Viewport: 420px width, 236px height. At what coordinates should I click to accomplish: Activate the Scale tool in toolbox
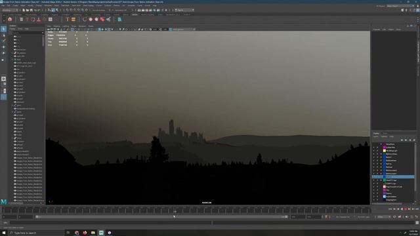click(x=3, y=60)
